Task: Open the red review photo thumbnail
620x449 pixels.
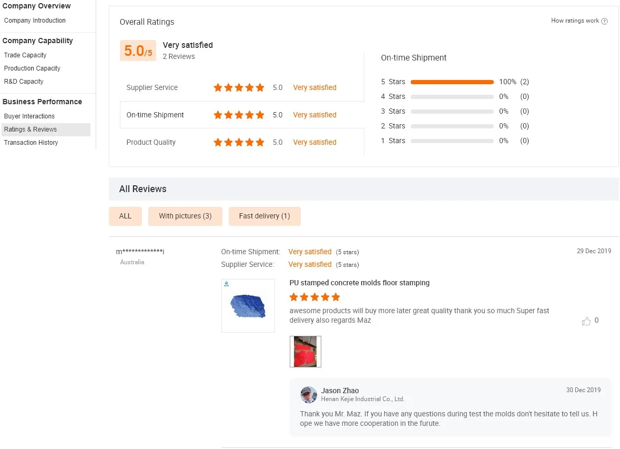Action: pos(305,352)
